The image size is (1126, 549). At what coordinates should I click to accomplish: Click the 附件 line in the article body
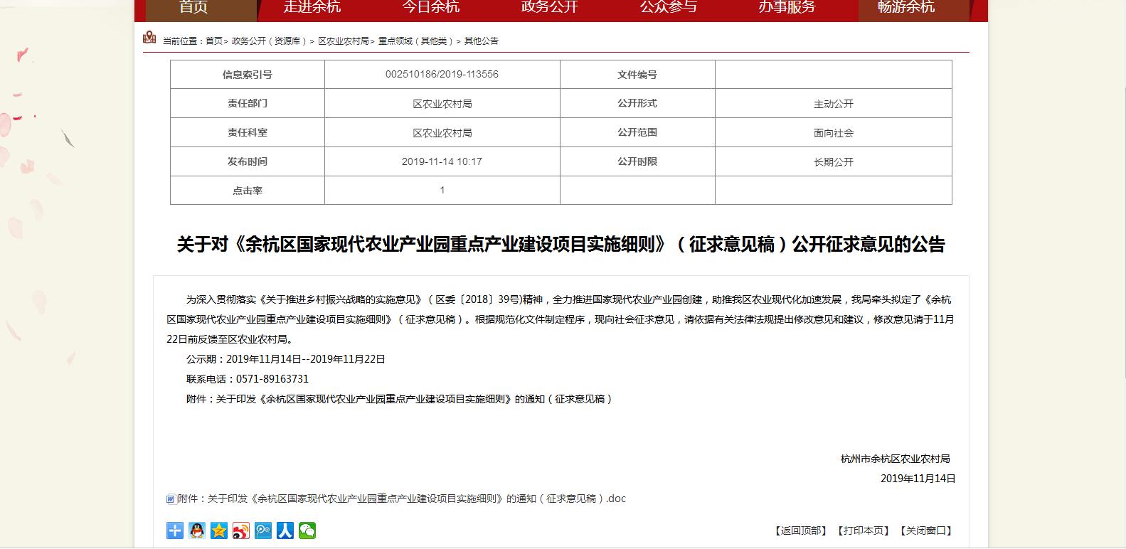[x=400, y=399]
